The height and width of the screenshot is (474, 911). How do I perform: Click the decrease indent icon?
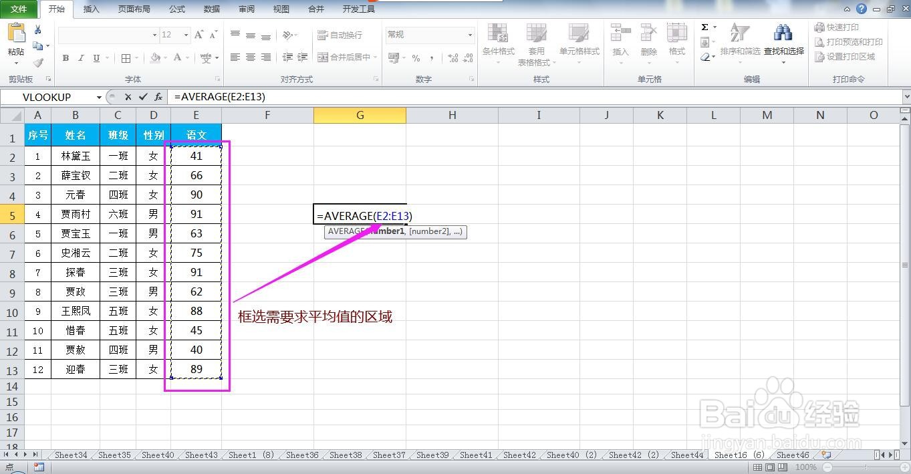click(x=287, y=57)
